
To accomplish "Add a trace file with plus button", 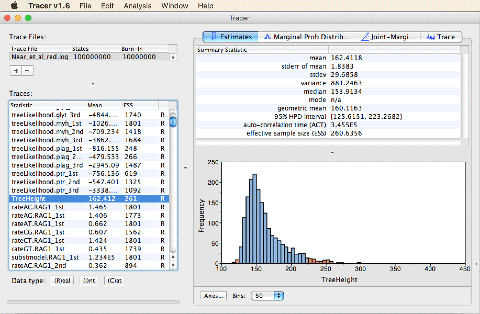I will point(16,71).
